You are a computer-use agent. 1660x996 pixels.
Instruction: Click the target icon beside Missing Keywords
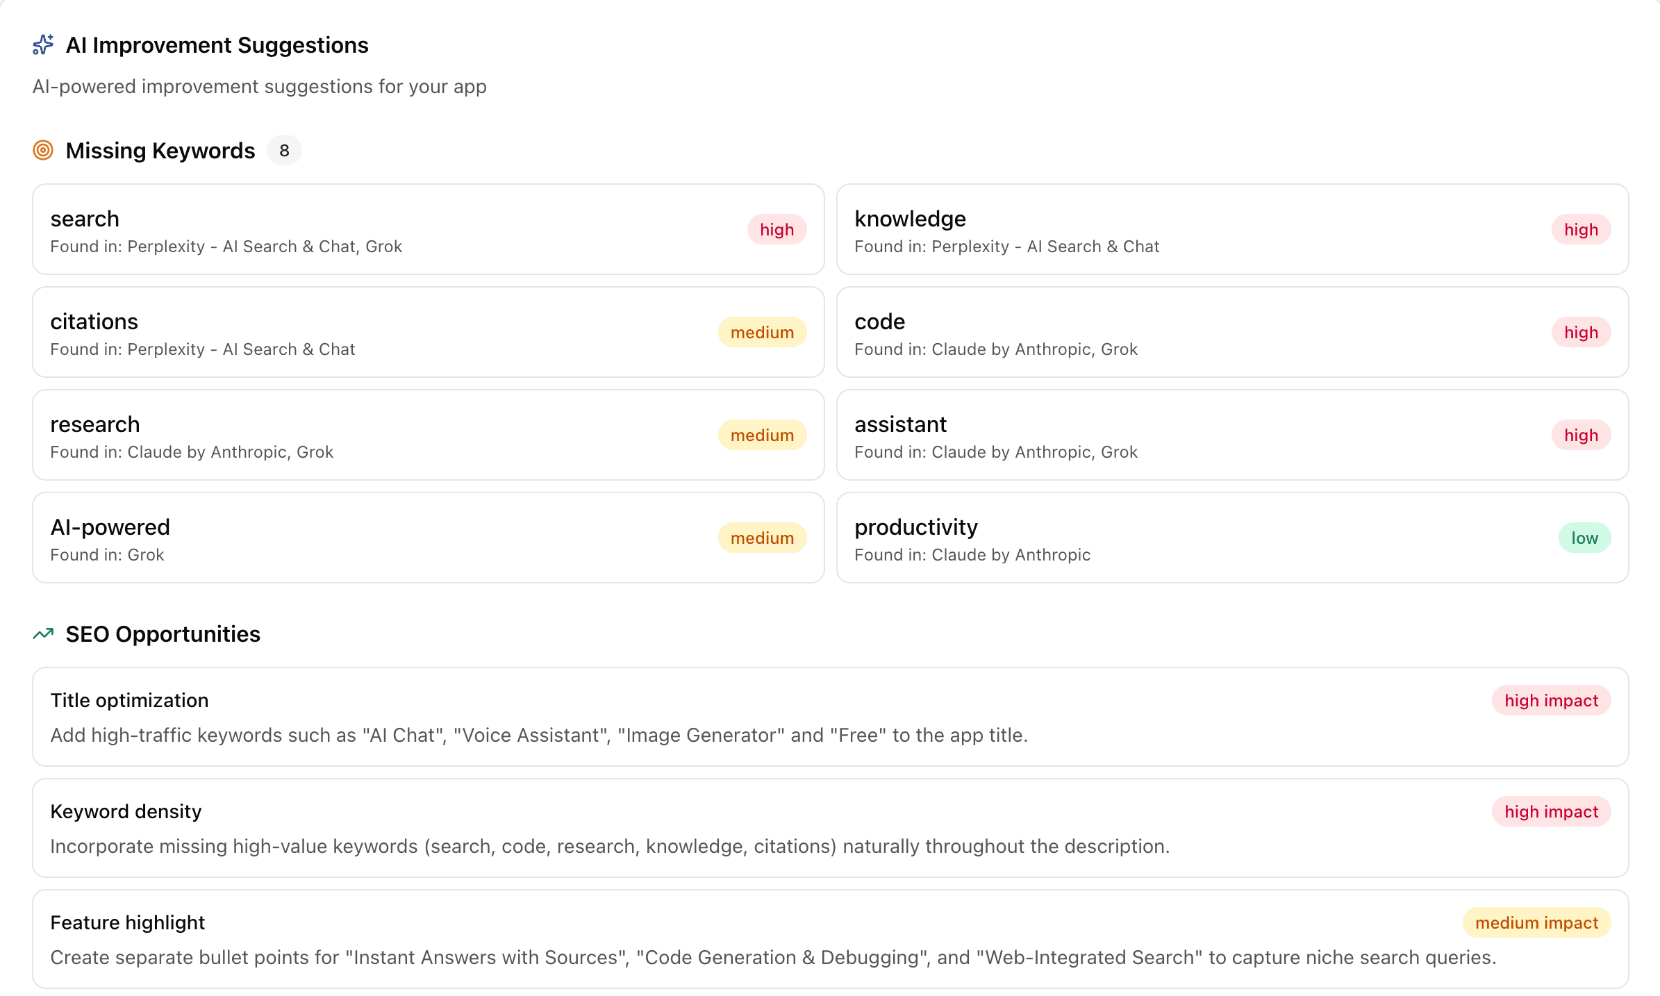coord(42,150)
